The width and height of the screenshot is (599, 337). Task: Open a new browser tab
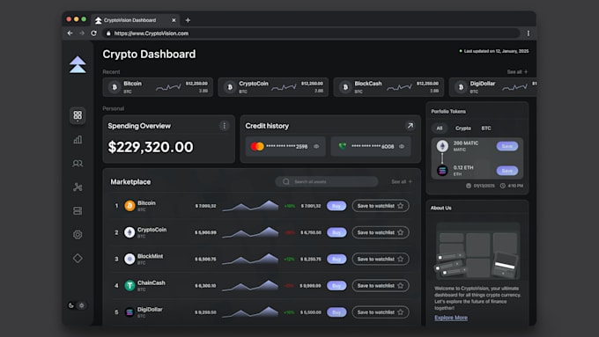click(188, 20)
